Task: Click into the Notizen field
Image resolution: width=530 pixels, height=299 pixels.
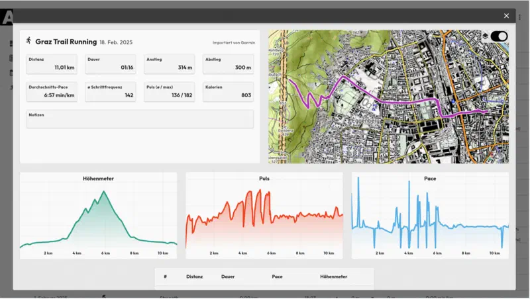Action: click(140, 119)
